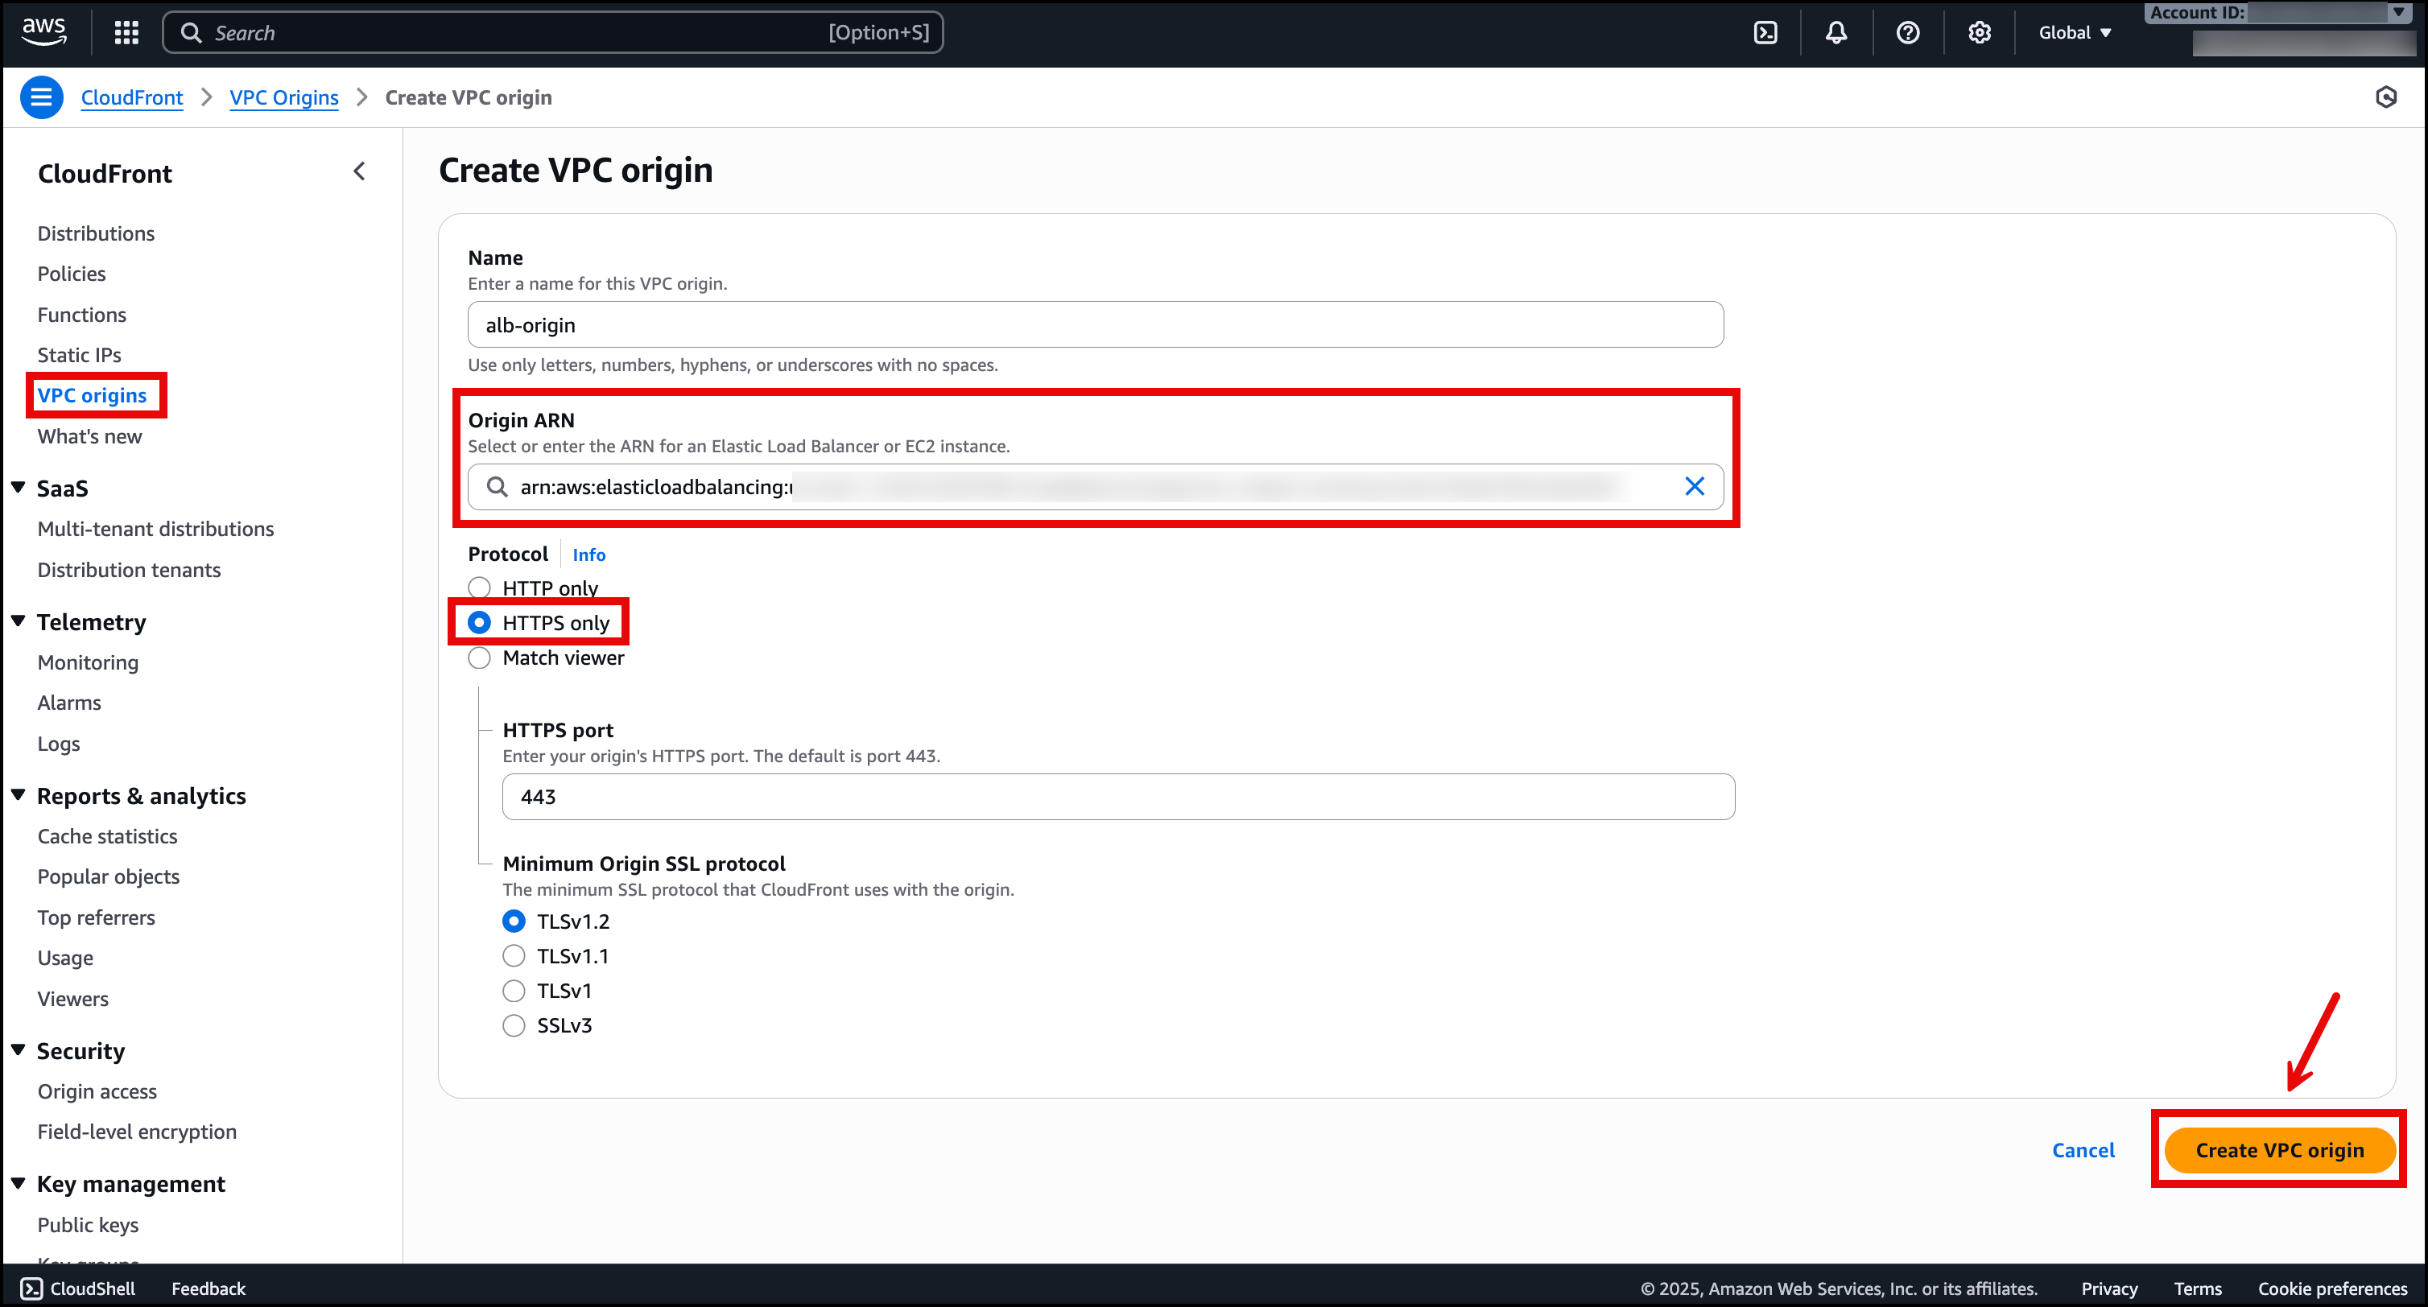
Task: Navigate to Distributions in the sidebar
Action: 96,233
